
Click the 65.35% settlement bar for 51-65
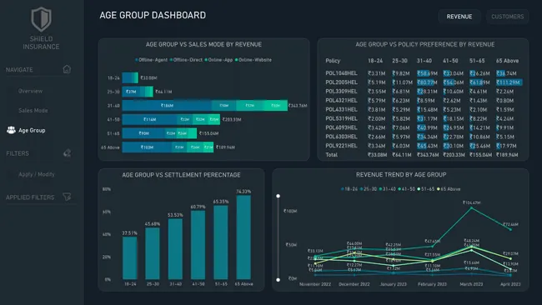point(221,242)
